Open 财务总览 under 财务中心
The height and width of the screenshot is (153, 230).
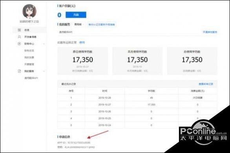point(29,51)
